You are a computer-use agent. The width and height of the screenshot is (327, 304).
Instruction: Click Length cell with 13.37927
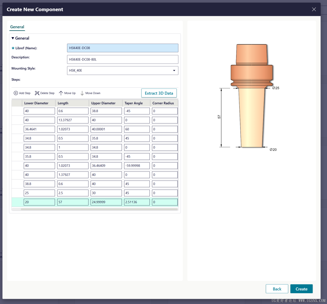(x=73, y=120)
